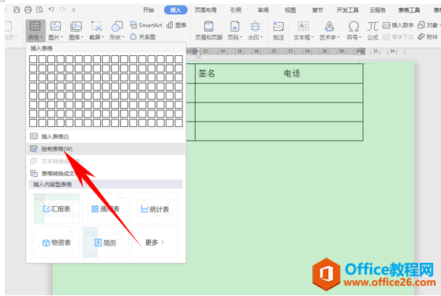The height and width of the screenshot is (296, 441).
Task: Click the 电话 table header text
Action: 292,73
